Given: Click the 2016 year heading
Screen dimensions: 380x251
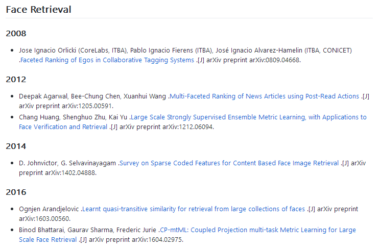Looking at the screenshot, I should point(16,192).
